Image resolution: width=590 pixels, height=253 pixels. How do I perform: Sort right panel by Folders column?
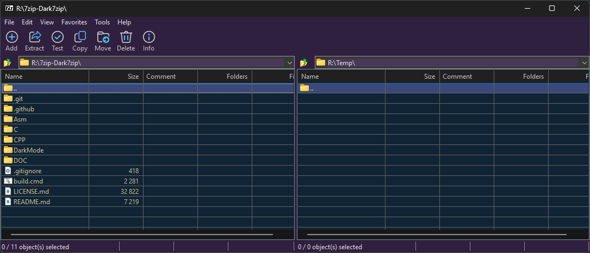click(x=521, y=77)
